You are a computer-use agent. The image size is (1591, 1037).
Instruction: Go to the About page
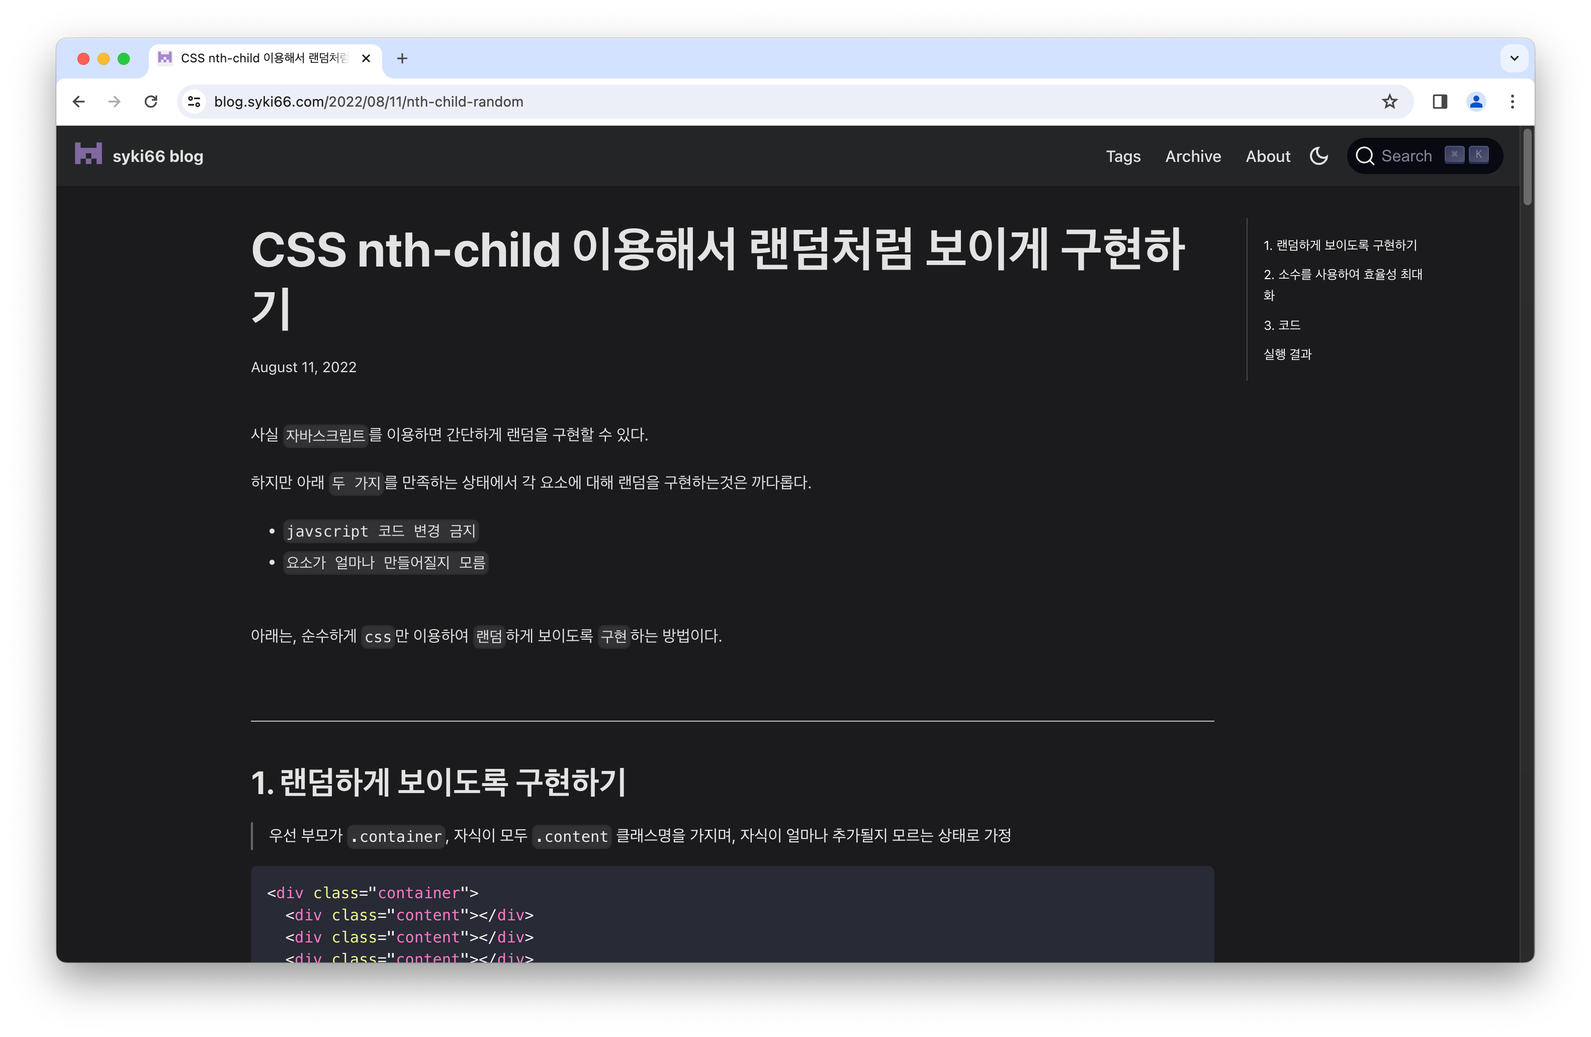point(1268,156)
